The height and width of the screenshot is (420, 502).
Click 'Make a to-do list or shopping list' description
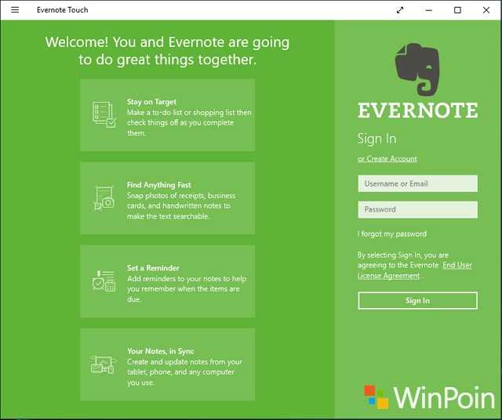(189, 122)
